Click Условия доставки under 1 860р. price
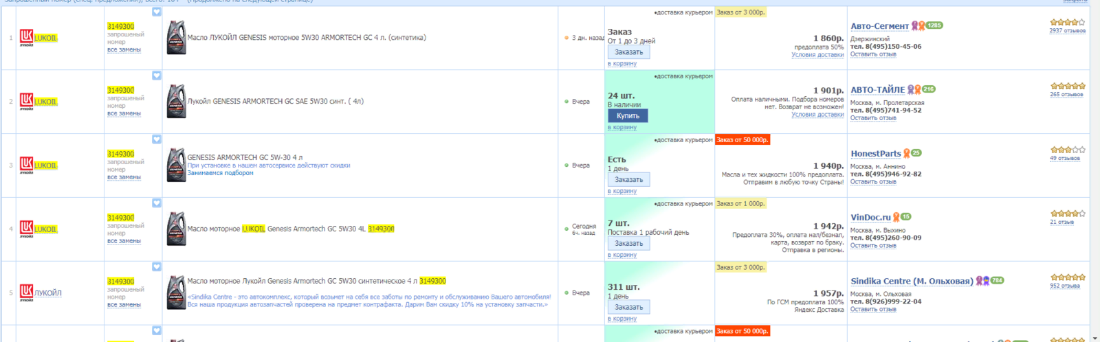 click(817, 55)
